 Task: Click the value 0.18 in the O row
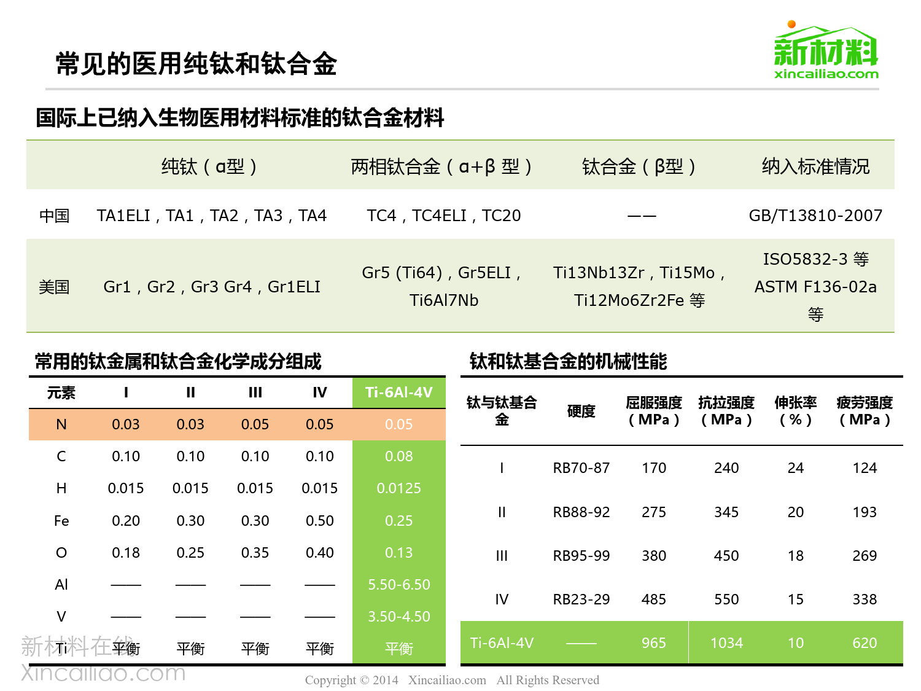(x=126, y=553)
